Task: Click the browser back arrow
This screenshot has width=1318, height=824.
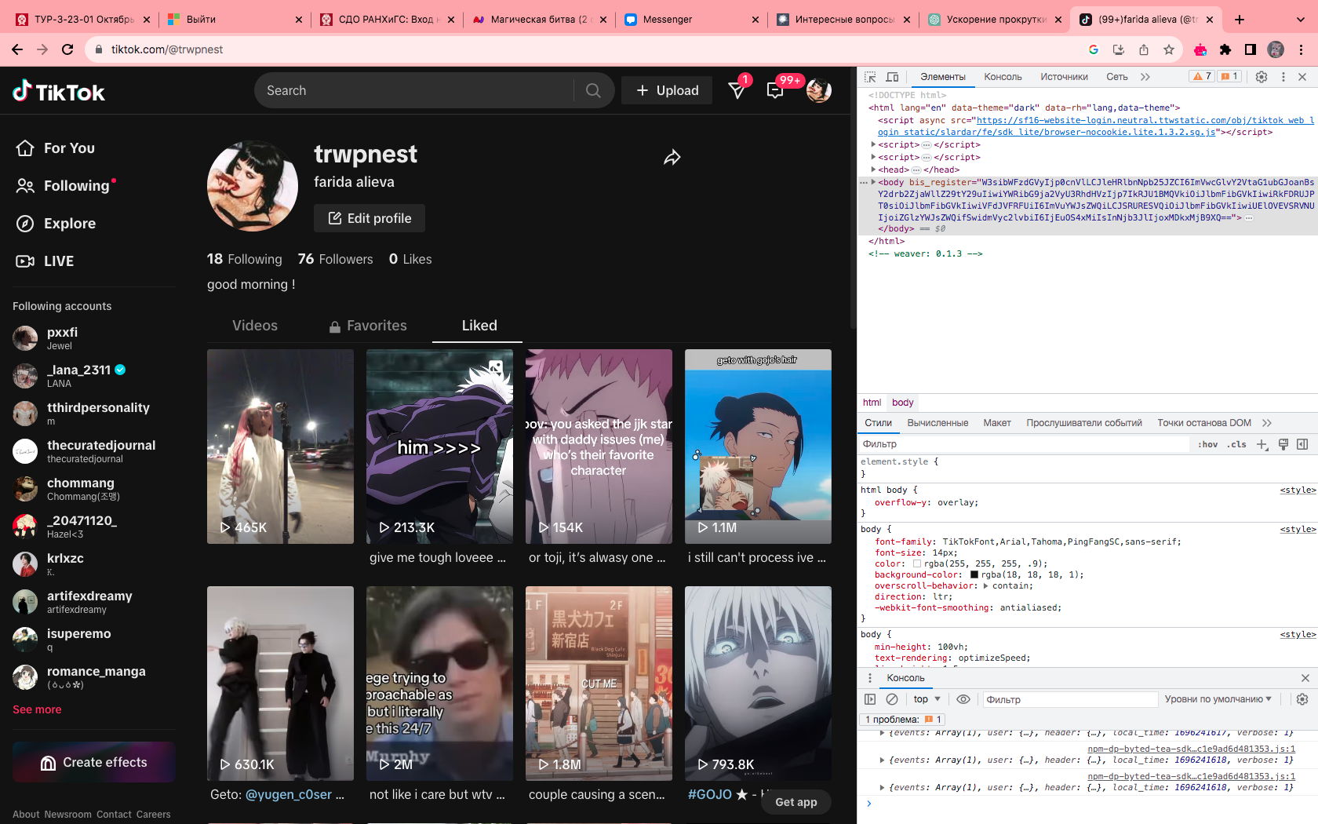Action: click(17, 49)
